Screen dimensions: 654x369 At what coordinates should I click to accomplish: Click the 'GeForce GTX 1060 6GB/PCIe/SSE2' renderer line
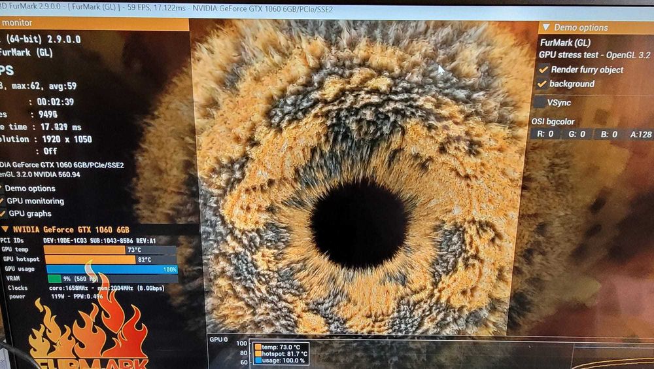pos(61,165)
